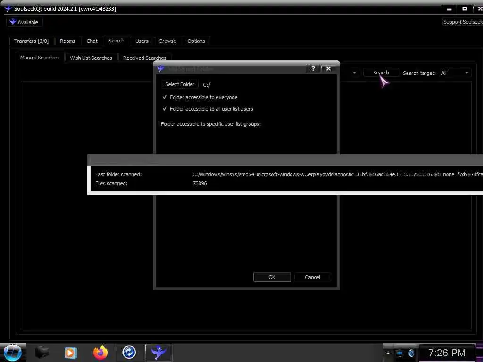Click the Support Soulseek button
483x362 pixels.
point(463,22)
